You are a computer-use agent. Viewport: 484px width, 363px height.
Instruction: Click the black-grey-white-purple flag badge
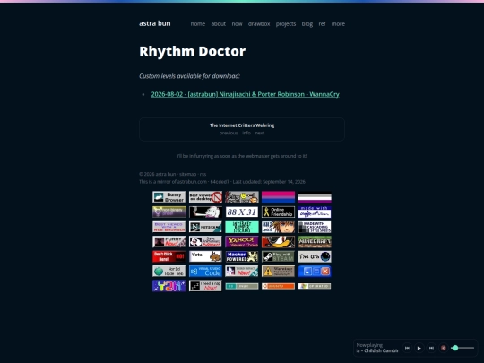click(315, 197)
